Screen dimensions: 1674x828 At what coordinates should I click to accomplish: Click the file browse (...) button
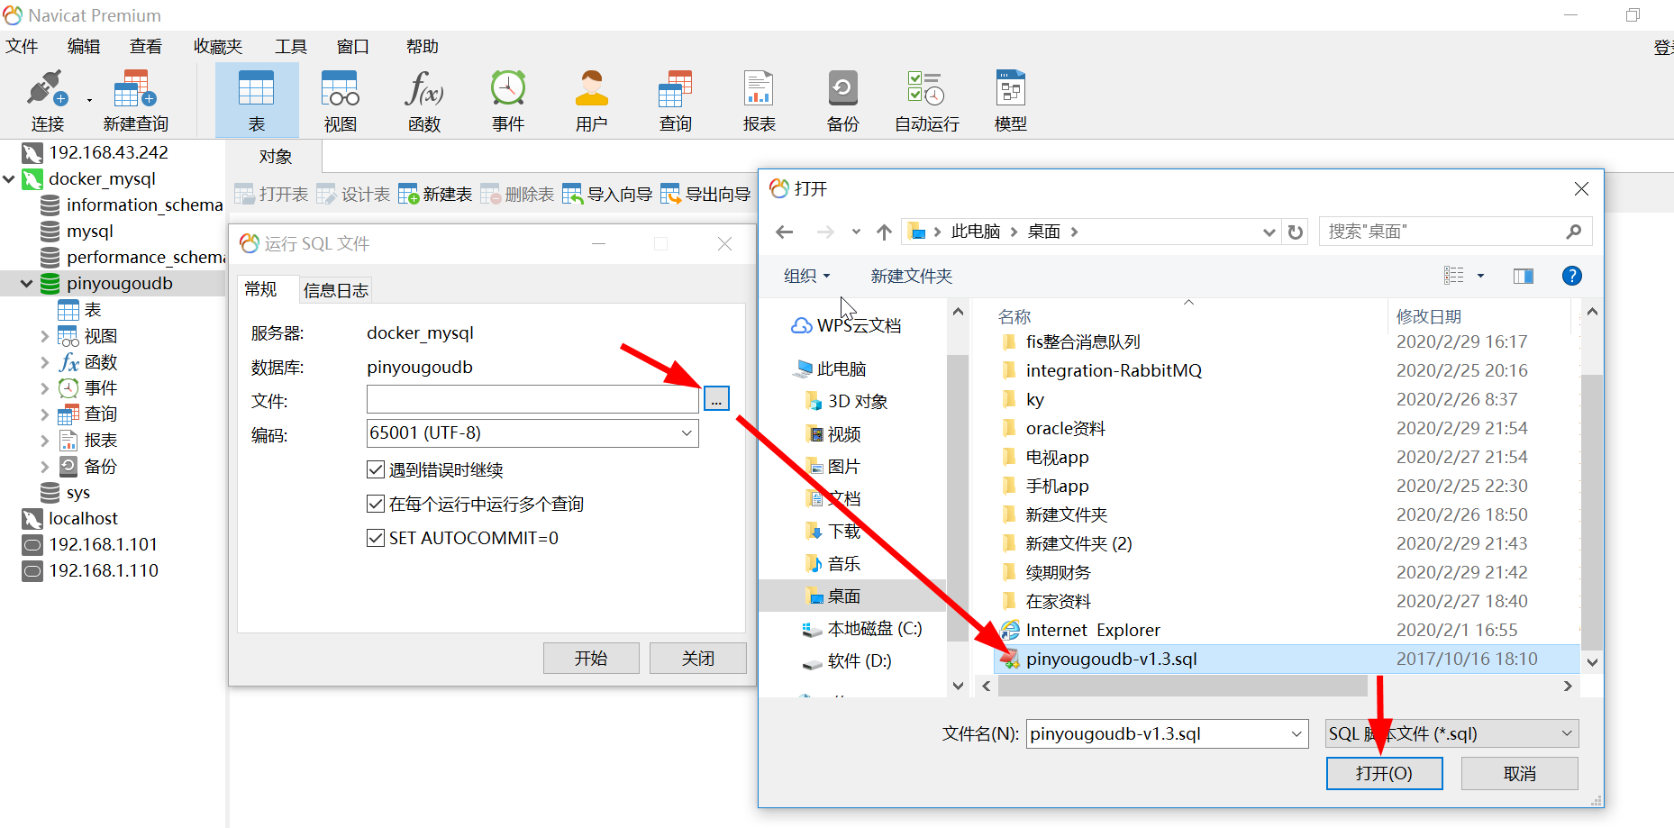point(716,399)
